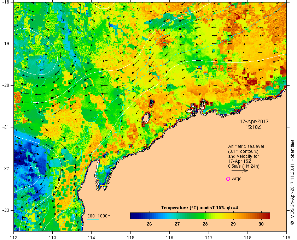Select the '17-Apr-2017' date text

coord(254,121)
